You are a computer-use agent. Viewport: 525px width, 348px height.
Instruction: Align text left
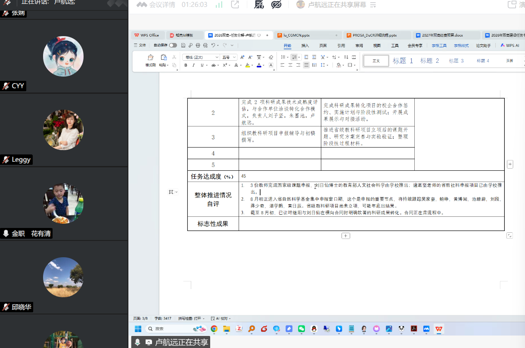[283, 65]
